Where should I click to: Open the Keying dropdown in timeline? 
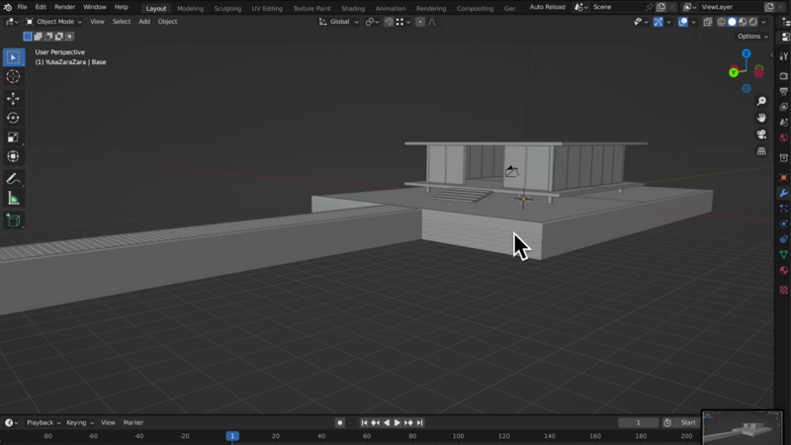[x=80, y=423]
